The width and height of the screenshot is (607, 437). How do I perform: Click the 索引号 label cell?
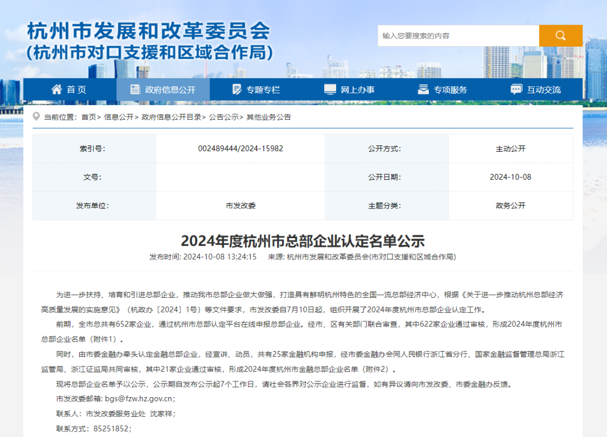point(94,148)
